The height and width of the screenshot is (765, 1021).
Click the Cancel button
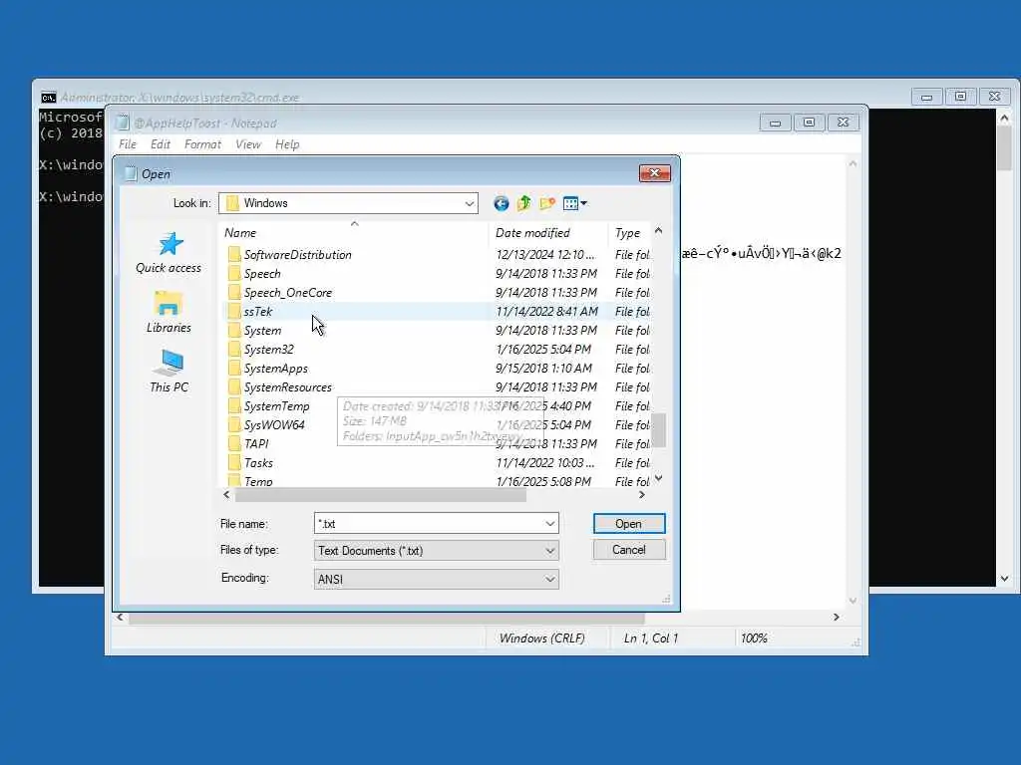click(x=629, y=550)
